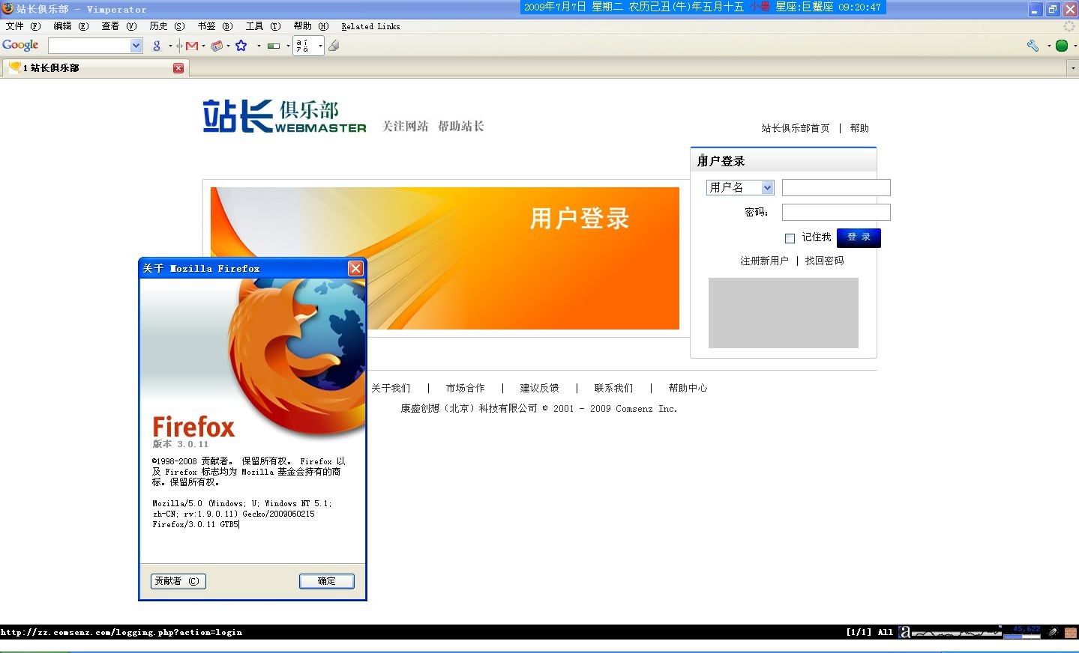Click the status bar URL text

click(121, 633)
